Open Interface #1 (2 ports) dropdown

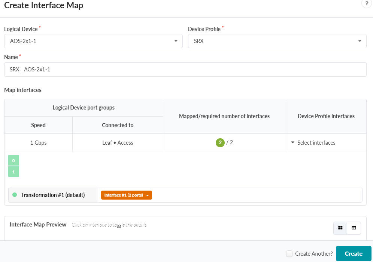coord(126,195)
